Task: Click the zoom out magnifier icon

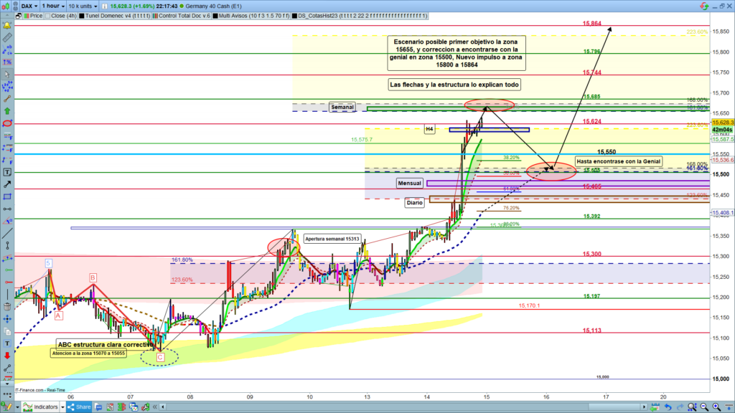Action: (x=705, y=406)
